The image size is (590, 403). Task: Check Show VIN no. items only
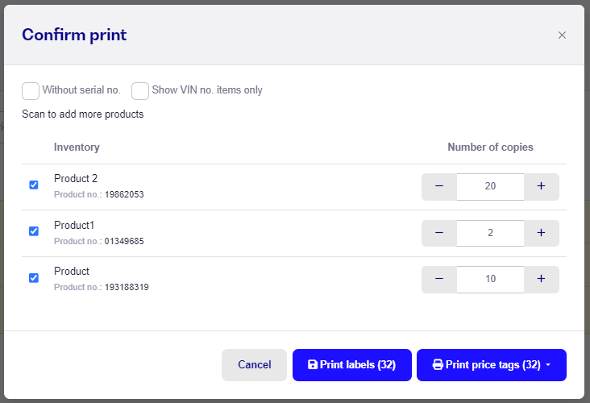pyautogui.click(x=140, y=91)
